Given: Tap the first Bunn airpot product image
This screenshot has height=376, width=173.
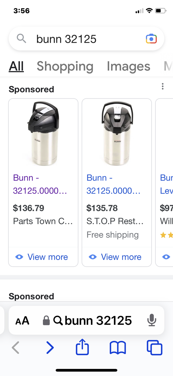Looking at the screenshot, I should pos(43,134).
